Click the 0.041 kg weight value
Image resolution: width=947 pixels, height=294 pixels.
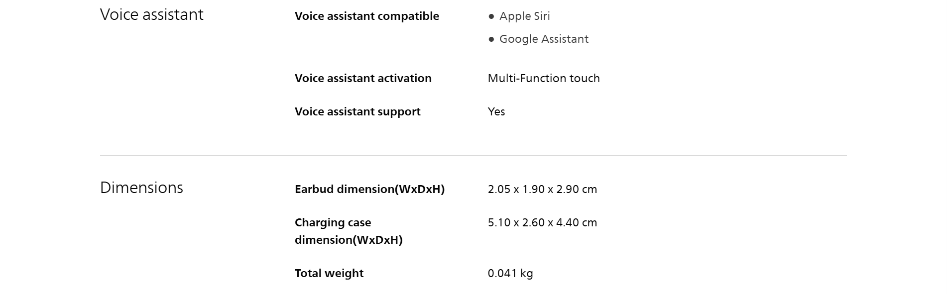point(510,273)
